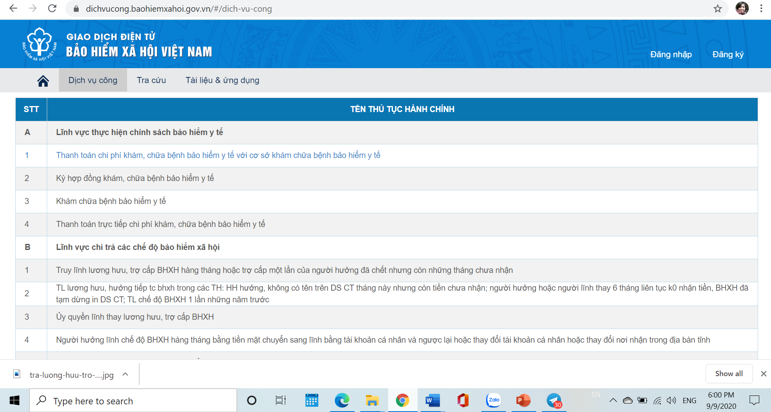Open Zalo from the taskbar
The height and width of the screenshot is (412, 771).
493,400
